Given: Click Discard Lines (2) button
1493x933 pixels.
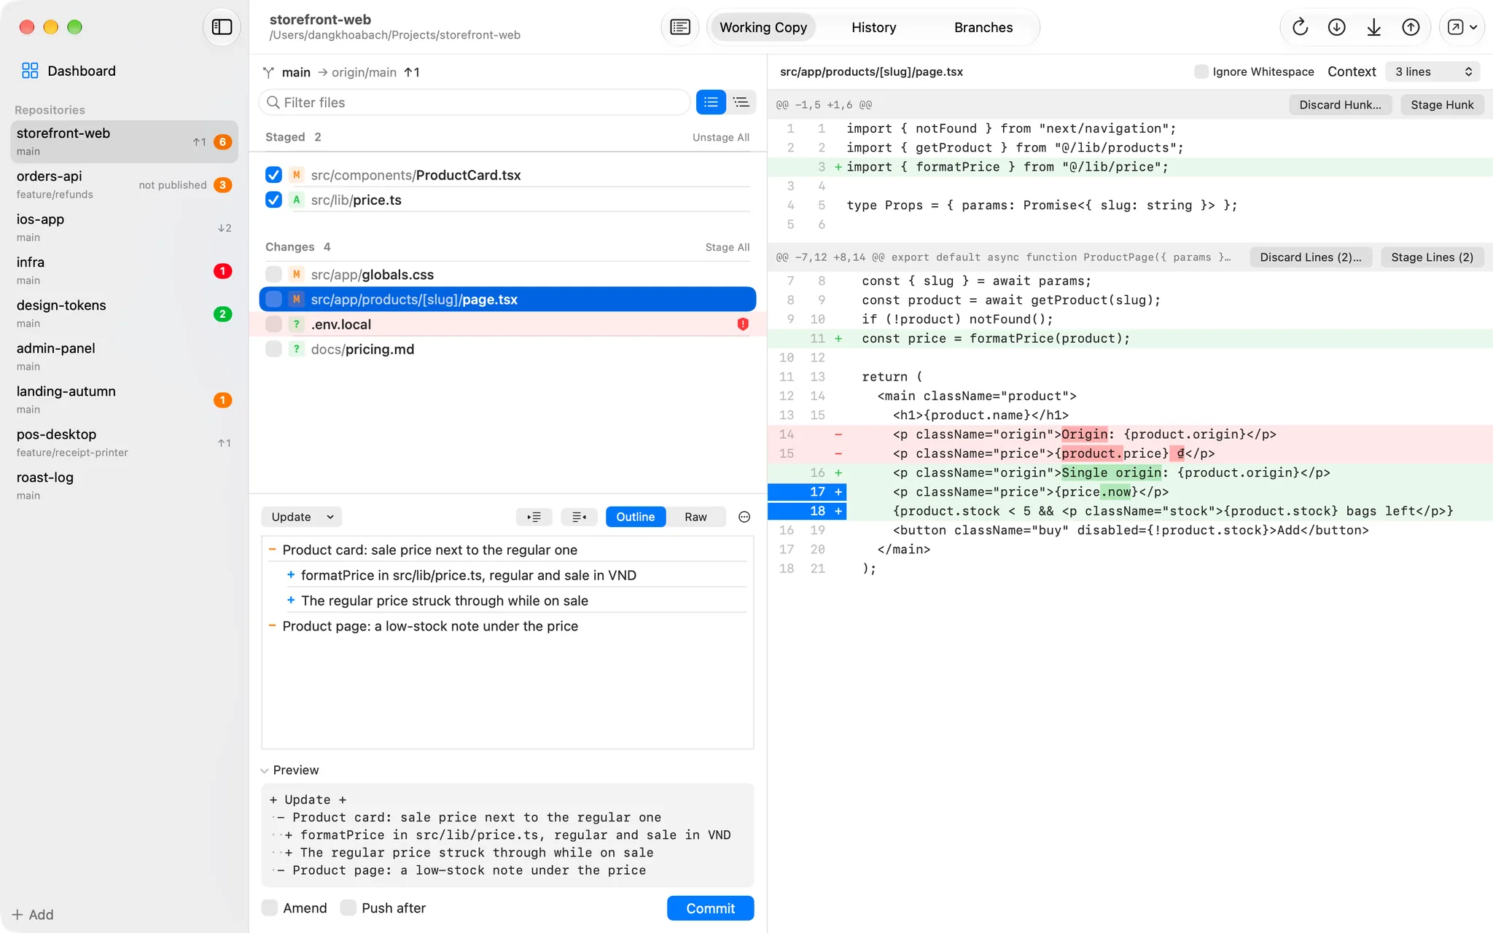Looking at the screenshot, I should tap(1310, 257).
